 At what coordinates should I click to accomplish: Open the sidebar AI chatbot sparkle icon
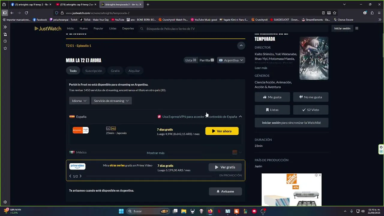(x=5, y=27)
